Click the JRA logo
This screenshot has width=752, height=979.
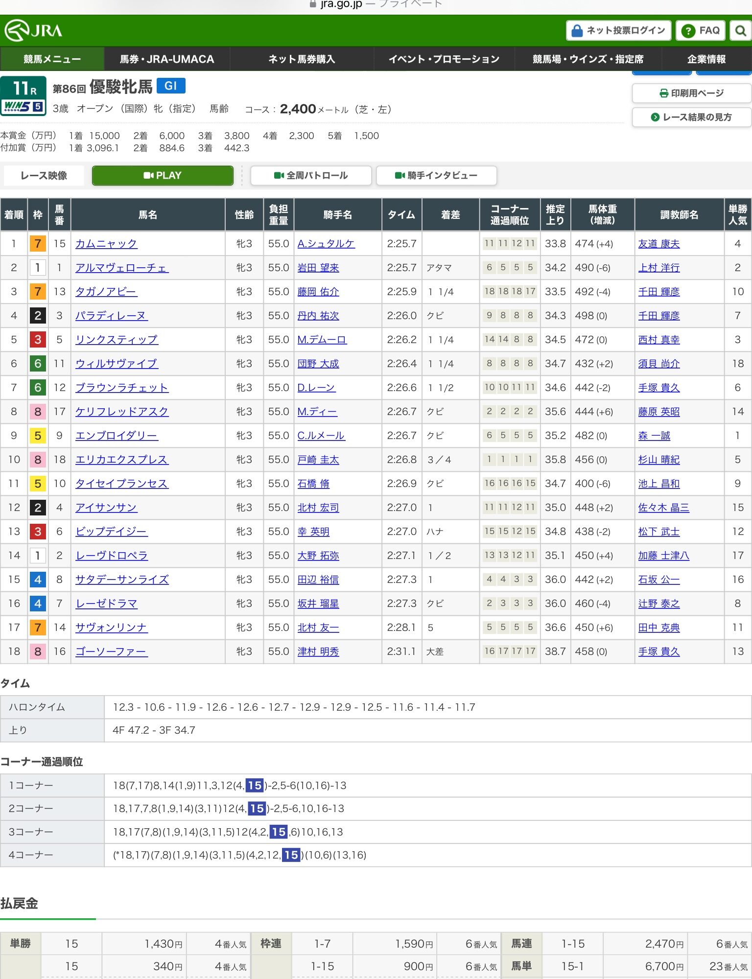(33, 30)
